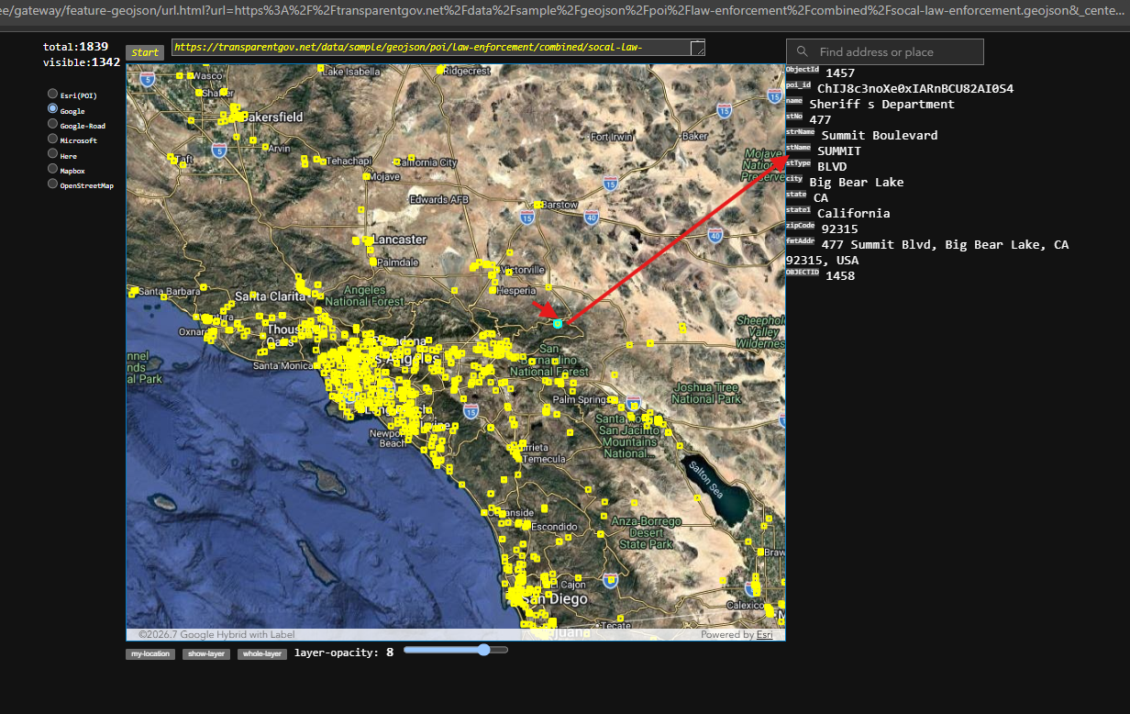Click the Palmdale label on the map

click(397, 262)
